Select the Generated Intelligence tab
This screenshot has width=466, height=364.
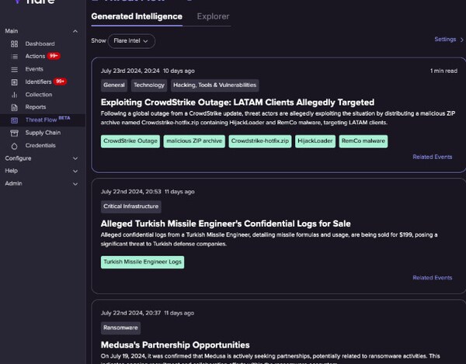coord(137,16)
